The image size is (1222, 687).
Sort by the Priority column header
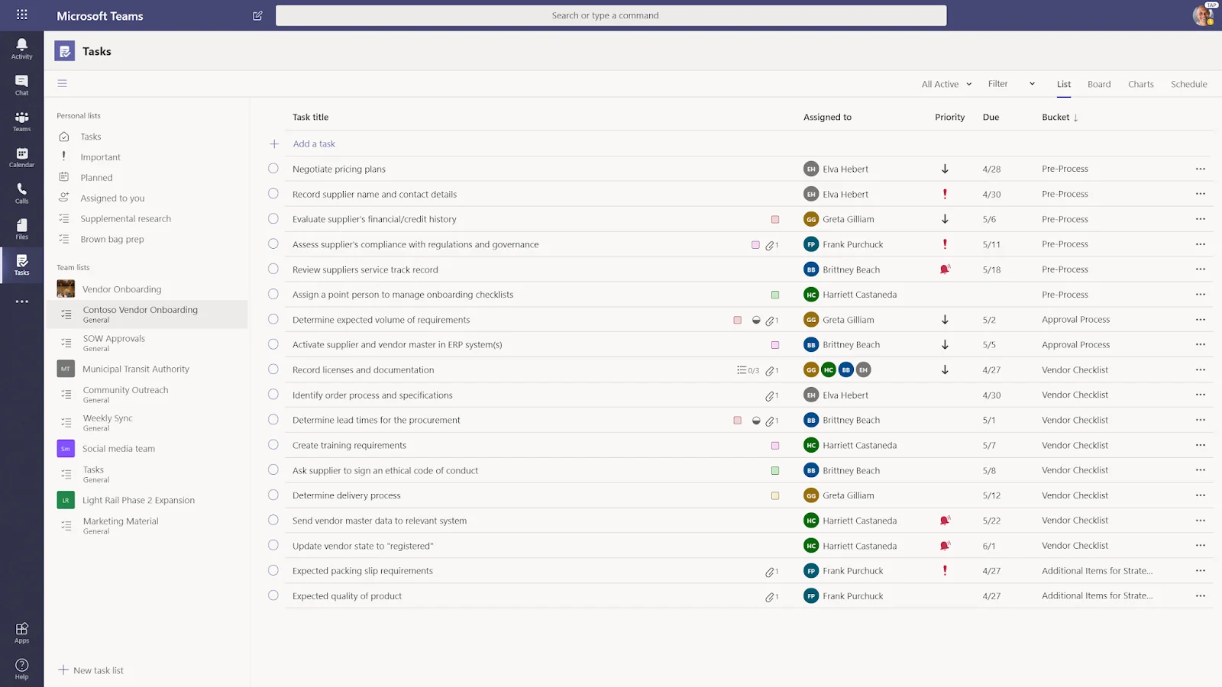949,117
